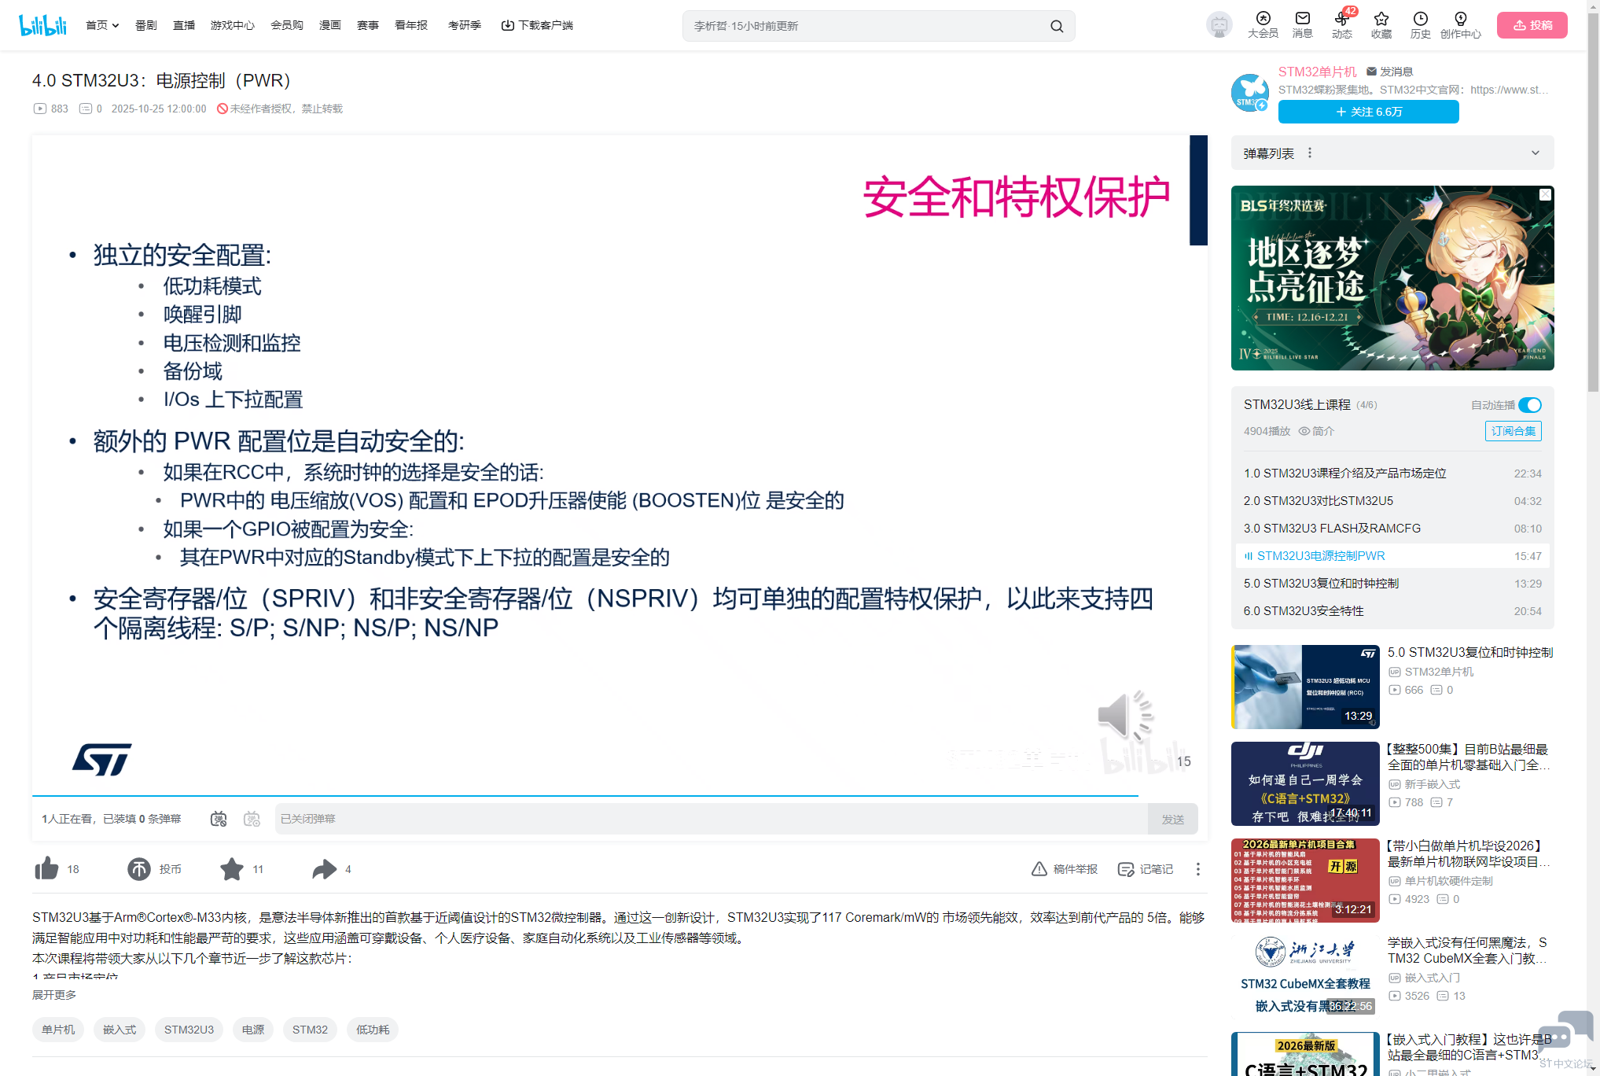Click the 单片机 tag

click(58, 1030)
